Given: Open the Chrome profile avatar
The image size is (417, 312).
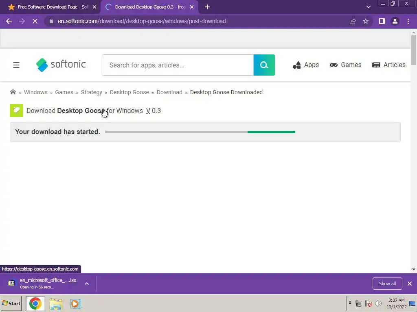Looking at the screenshot, I should click(x=395, y=21).
